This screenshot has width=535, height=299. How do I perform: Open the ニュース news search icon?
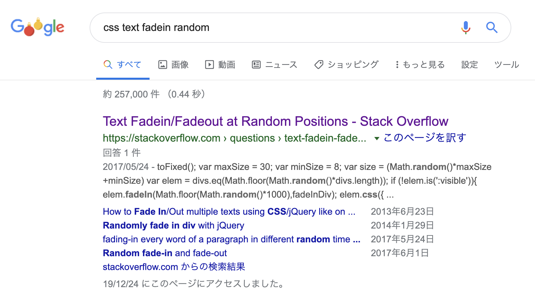click(x=257, y=65)
